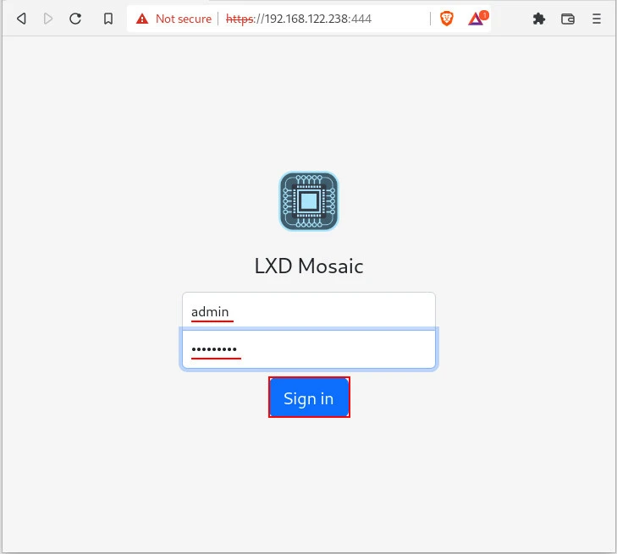The image size is (617, 554).
Task: Open the Brave Wallet icon
Action: [568, 19]
